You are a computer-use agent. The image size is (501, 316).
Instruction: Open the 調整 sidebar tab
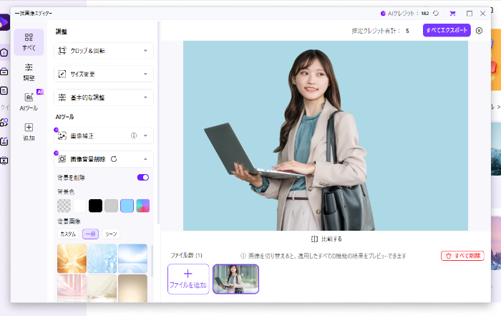click(29, 72)
